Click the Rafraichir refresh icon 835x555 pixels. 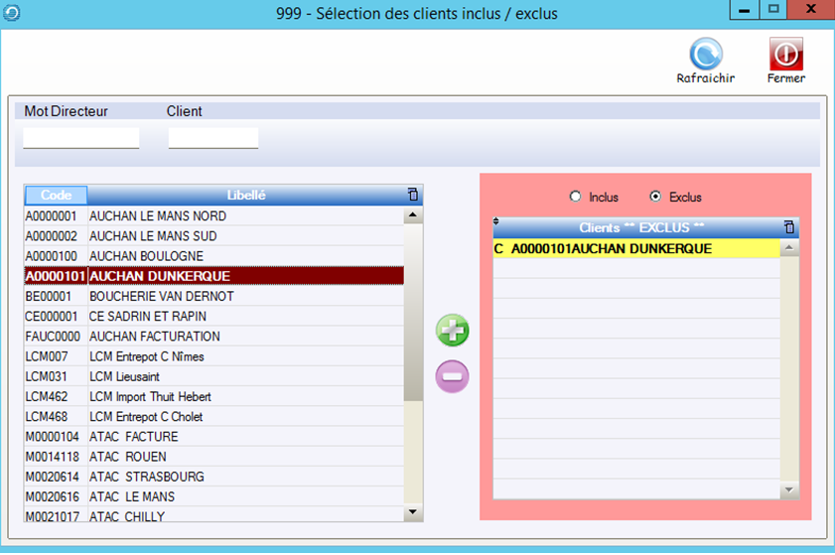click(706, 54)
